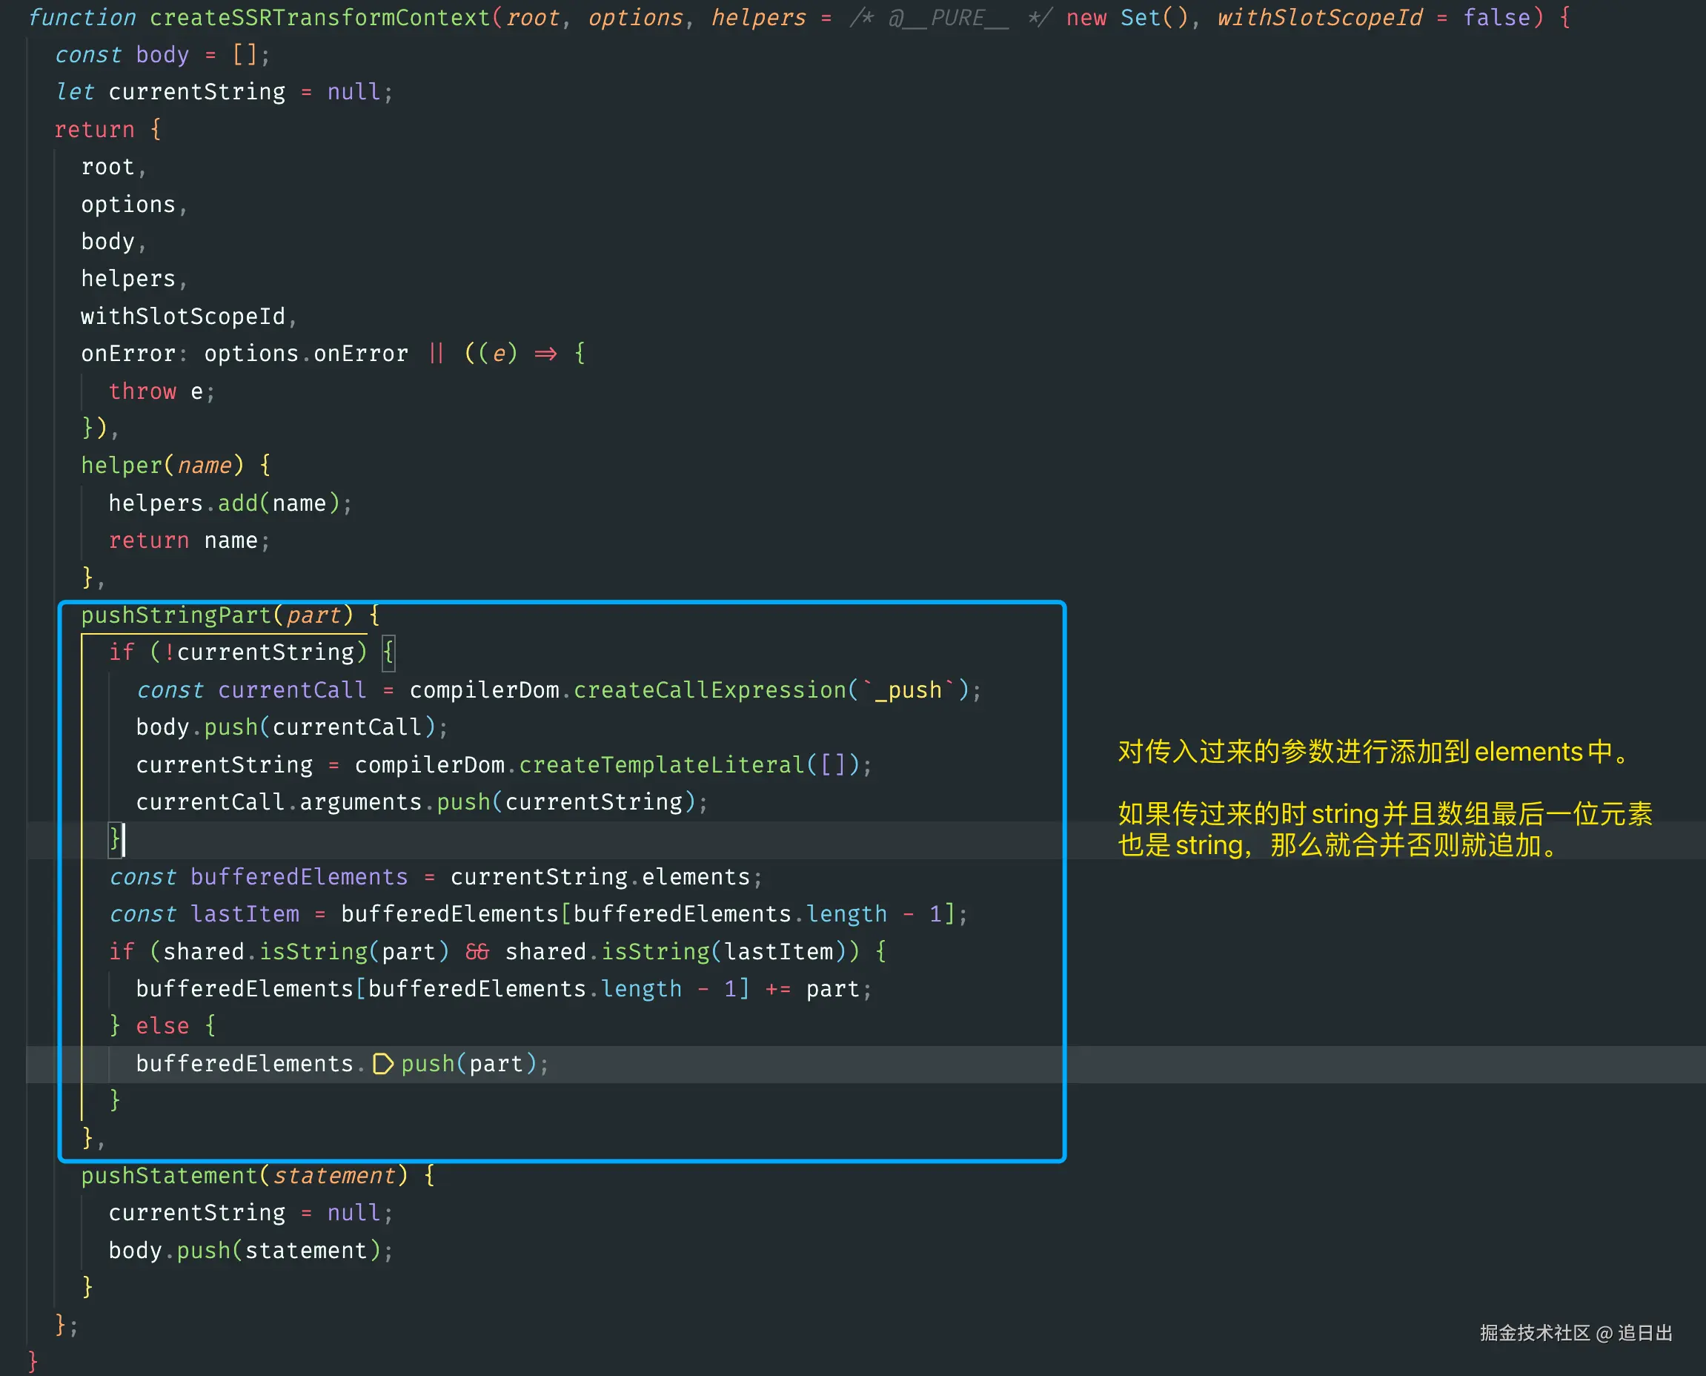Click the __PURE__ comment annotation
The height and width of the screenshot is (1376, 1706).
tap(949, 18)
